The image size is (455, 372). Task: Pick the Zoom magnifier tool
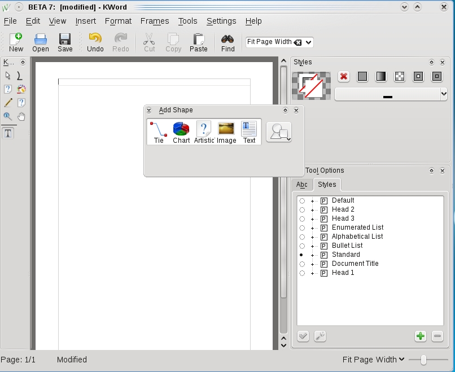coord(8,117)
